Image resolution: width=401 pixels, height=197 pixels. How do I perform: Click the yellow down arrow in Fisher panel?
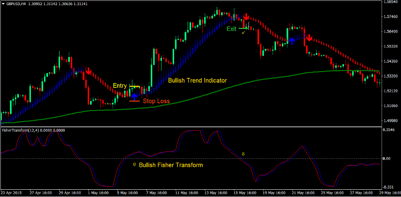(x=243, y=154)
